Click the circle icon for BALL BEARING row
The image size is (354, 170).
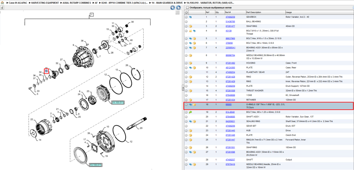186,22
